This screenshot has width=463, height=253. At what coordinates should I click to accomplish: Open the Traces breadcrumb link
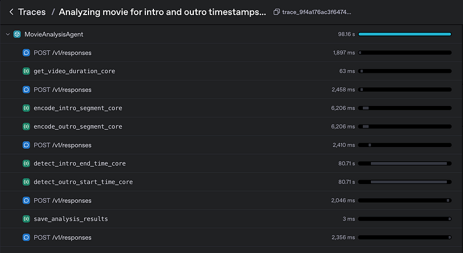pyautogui.click(x=32, y=12)
